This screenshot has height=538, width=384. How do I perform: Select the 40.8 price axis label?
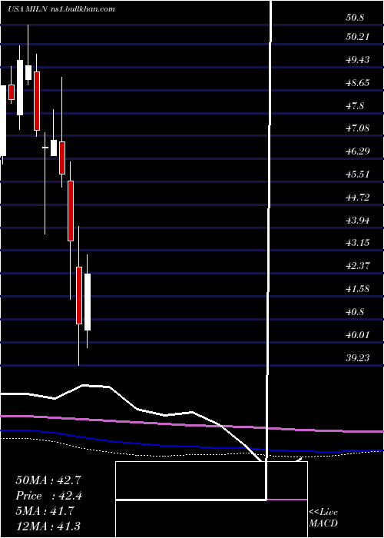tap(355, 312)
